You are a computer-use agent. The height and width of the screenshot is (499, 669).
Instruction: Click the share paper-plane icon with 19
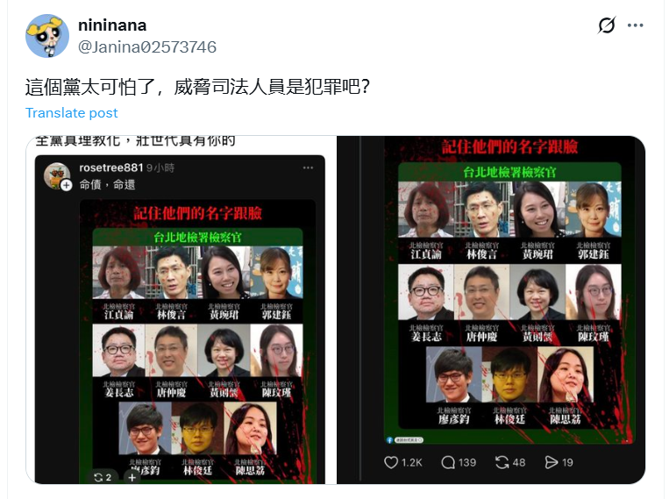point(552,462)
